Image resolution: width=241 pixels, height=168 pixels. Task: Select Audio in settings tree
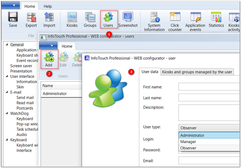click(22, 134)
